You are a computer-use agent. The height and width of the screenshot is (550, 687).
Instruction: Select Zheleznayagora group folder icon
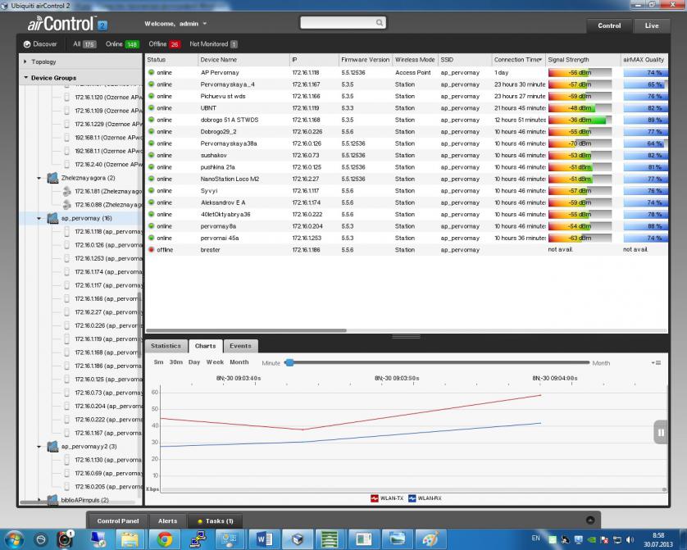click(52, 178)
